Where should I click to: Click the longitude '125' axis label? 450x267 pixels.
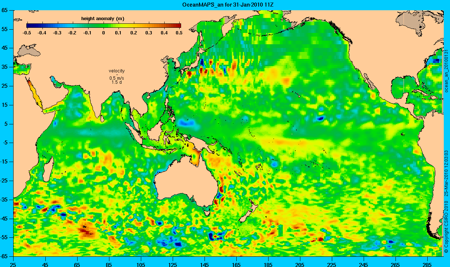tap(173, 264)
